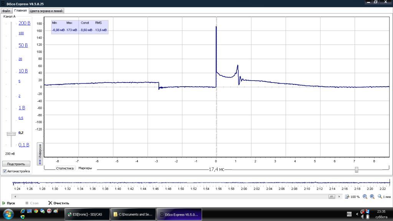
Task: Click the Канал A voltage range slider handle
Action: [11, 134]
